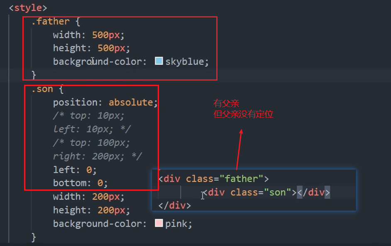Click the position property name

coord(75,102)
